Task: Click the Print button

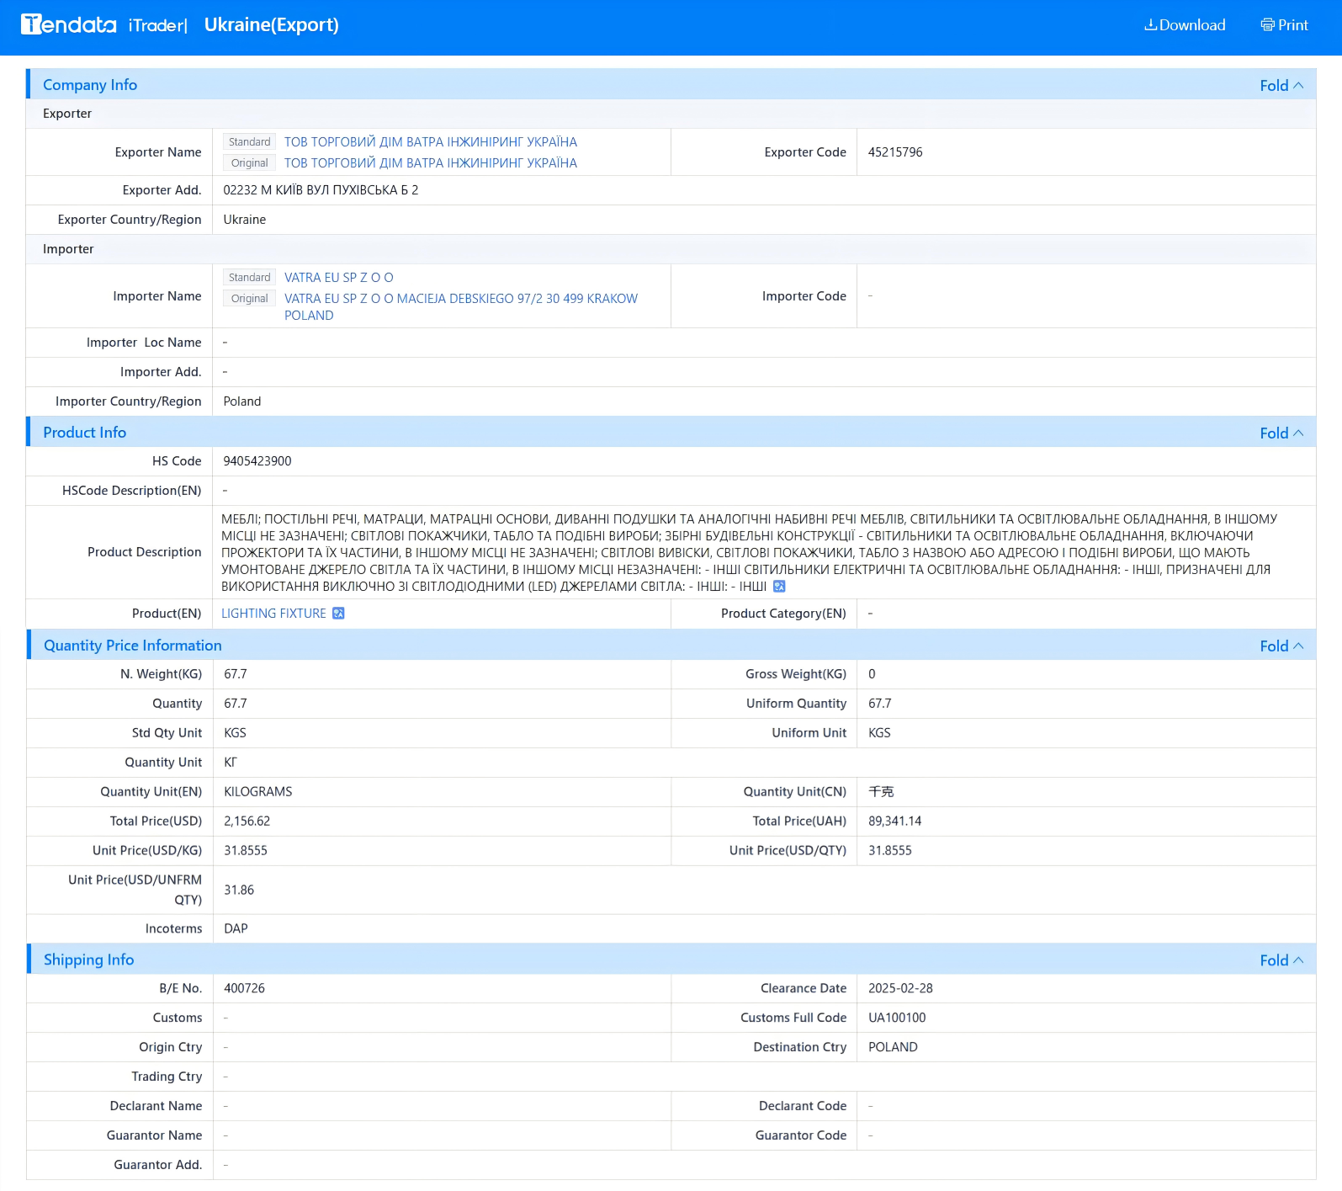Action: tap(1284, 25)
